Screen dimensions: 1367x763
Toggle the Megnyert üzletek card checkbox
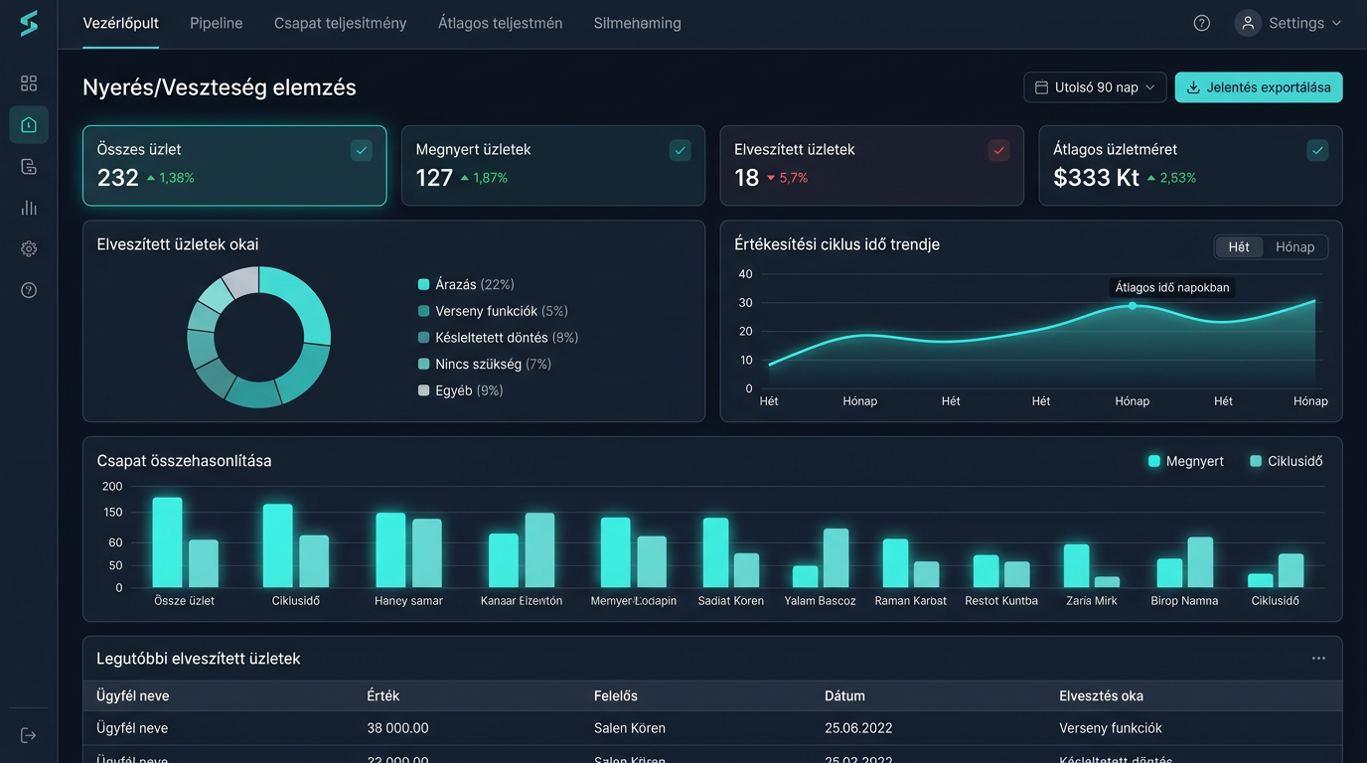coord(681,150)
